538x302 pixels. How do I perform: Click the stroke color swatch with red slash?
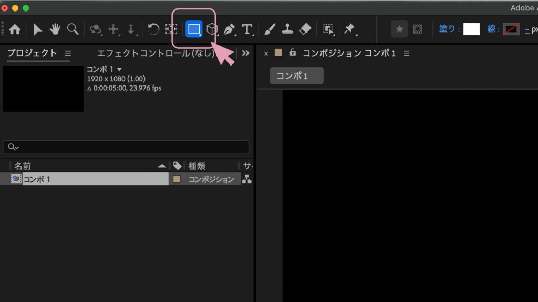[511, 29]
